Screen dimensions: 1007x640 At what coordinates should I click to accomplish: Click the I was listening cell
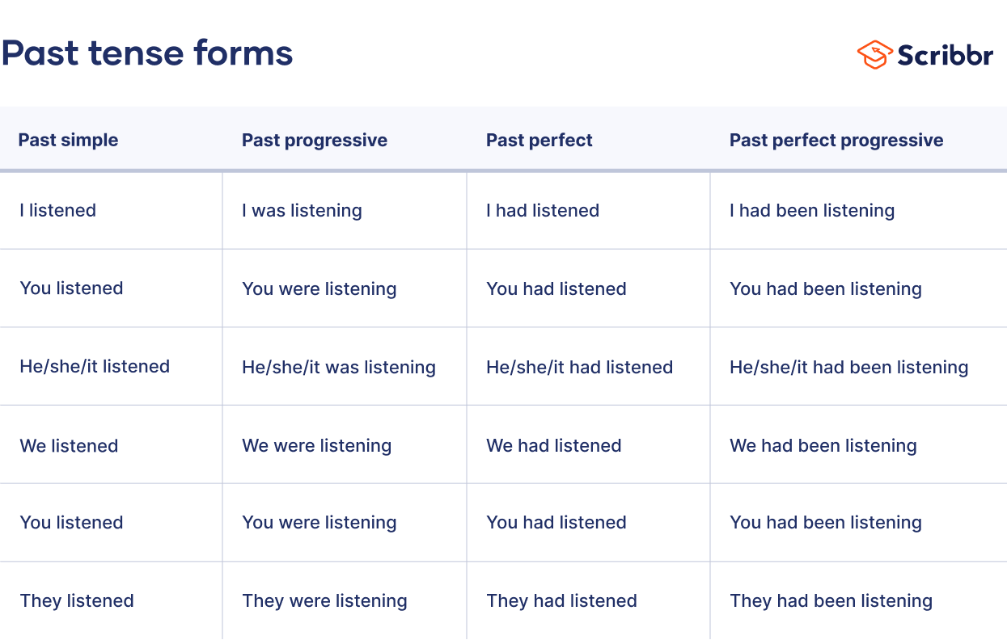pyautogui.click(x=302, y=210)
